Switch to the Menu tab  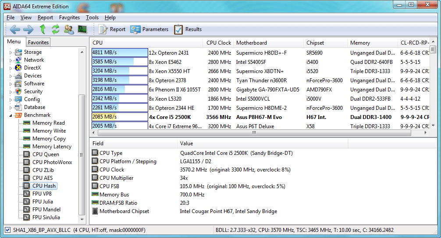[x=14, y=42]
